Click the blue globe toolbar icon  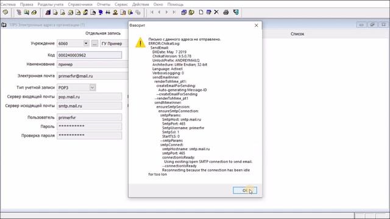(x=101, y=12)
